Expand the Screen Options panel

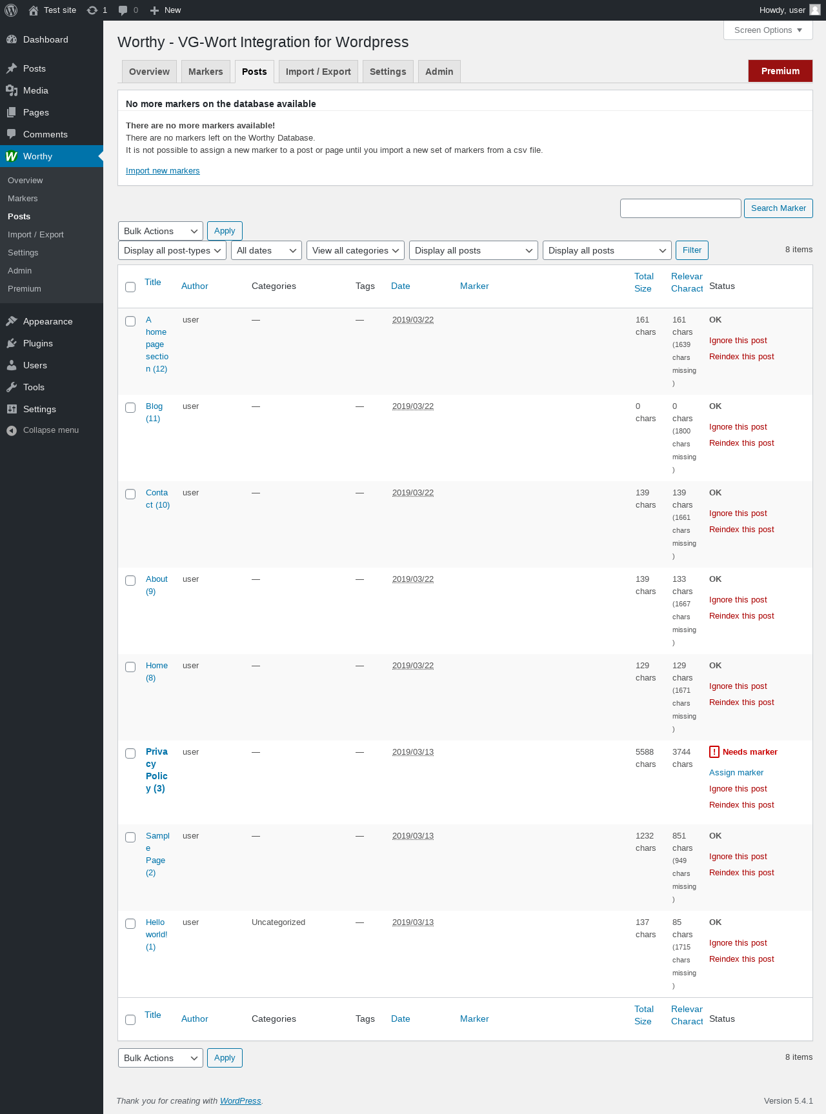(768, 30)
